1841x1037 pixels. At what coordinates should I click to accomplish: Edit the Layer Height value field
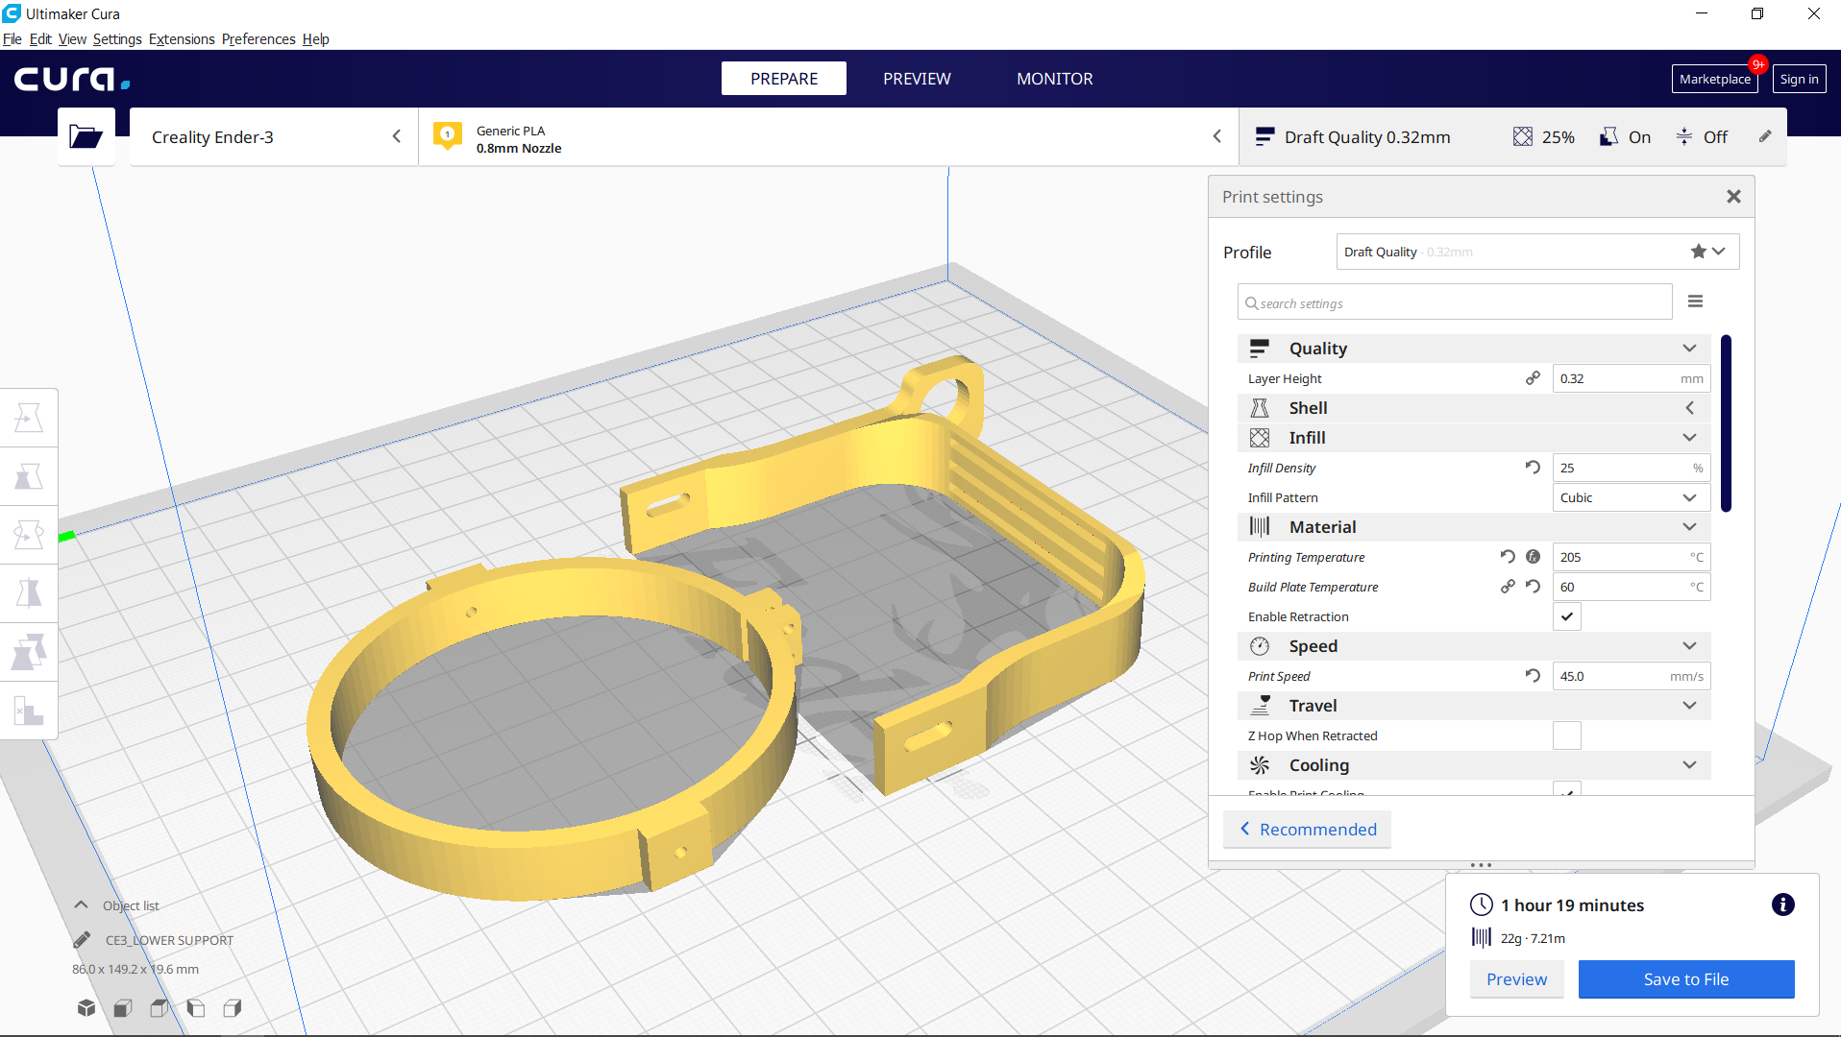click(x=1632, y=378)
